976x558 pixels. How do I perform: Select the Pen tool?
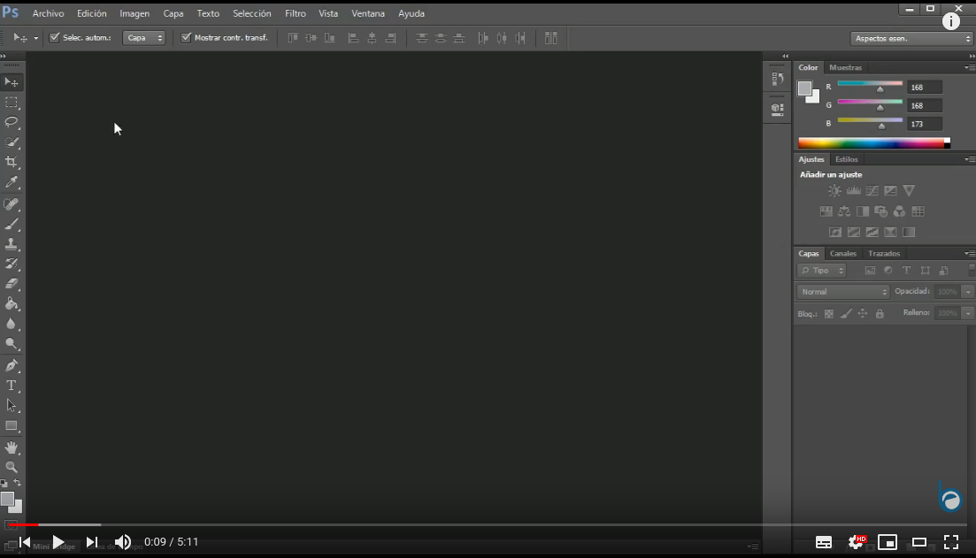12,365
